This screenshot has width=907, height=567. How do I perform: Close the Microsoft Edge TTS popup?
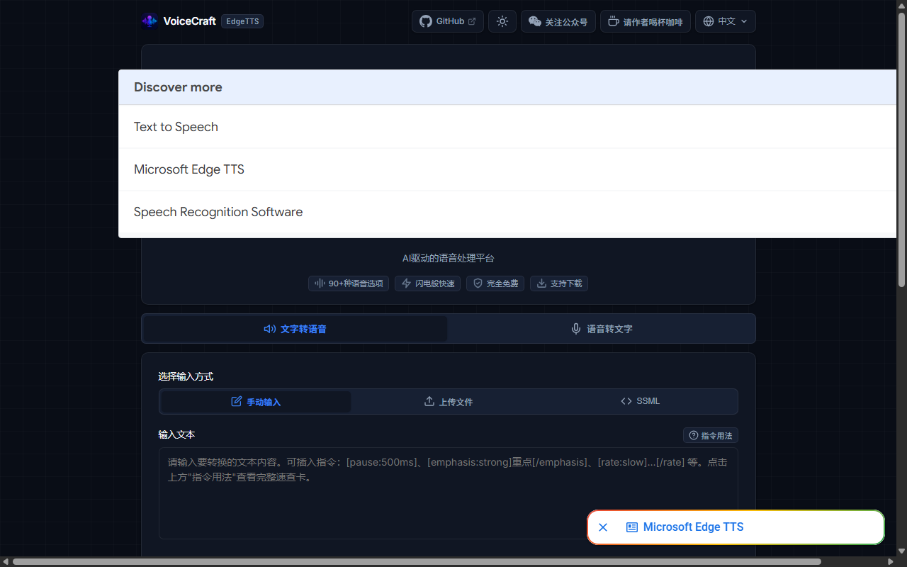point(603,527)
